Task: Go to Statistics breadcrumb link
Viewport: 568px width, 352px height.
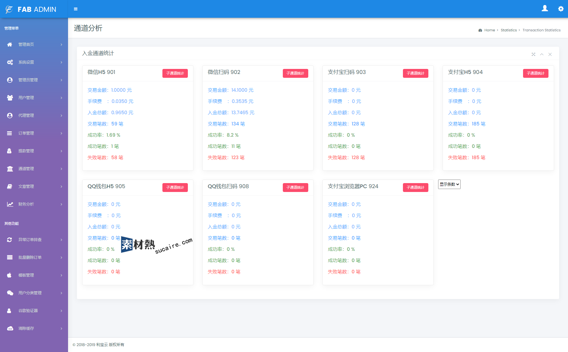Action: coord(509,30)
